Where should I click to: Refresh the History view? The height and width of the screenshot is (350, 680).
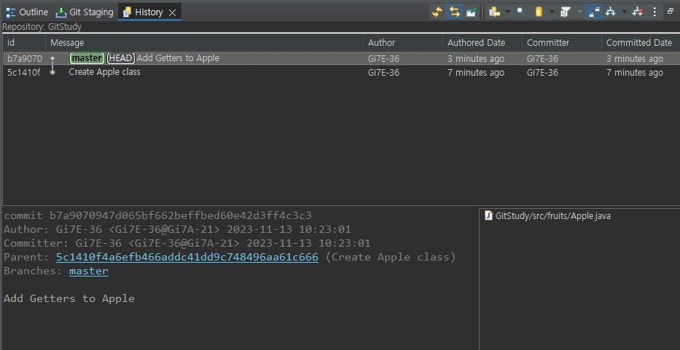click(437, 12)
